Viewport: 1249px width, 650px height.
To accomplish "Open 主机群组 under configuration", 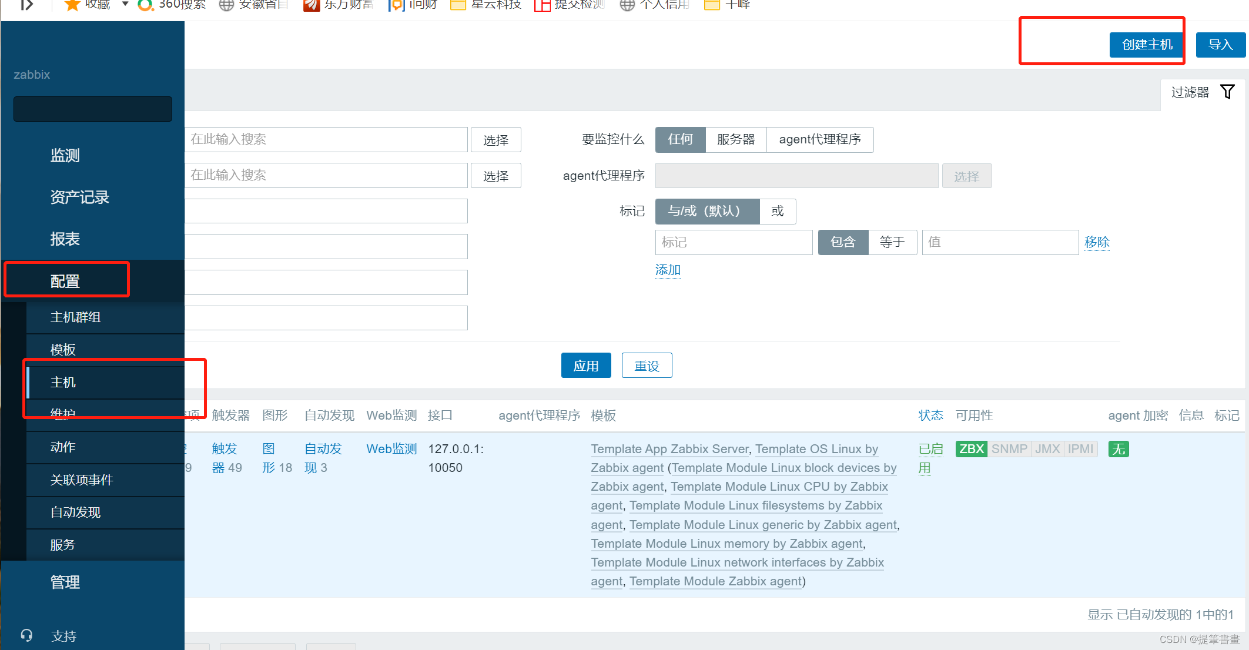I will point(75,317).
